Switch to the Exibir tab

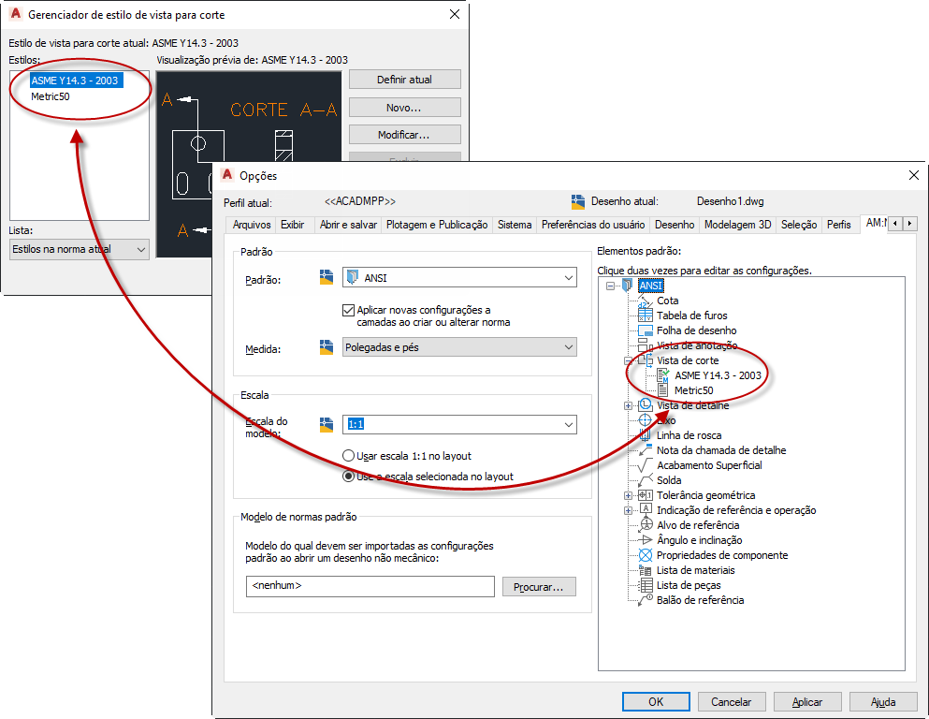pyautogui.click(x=293, y=225)
